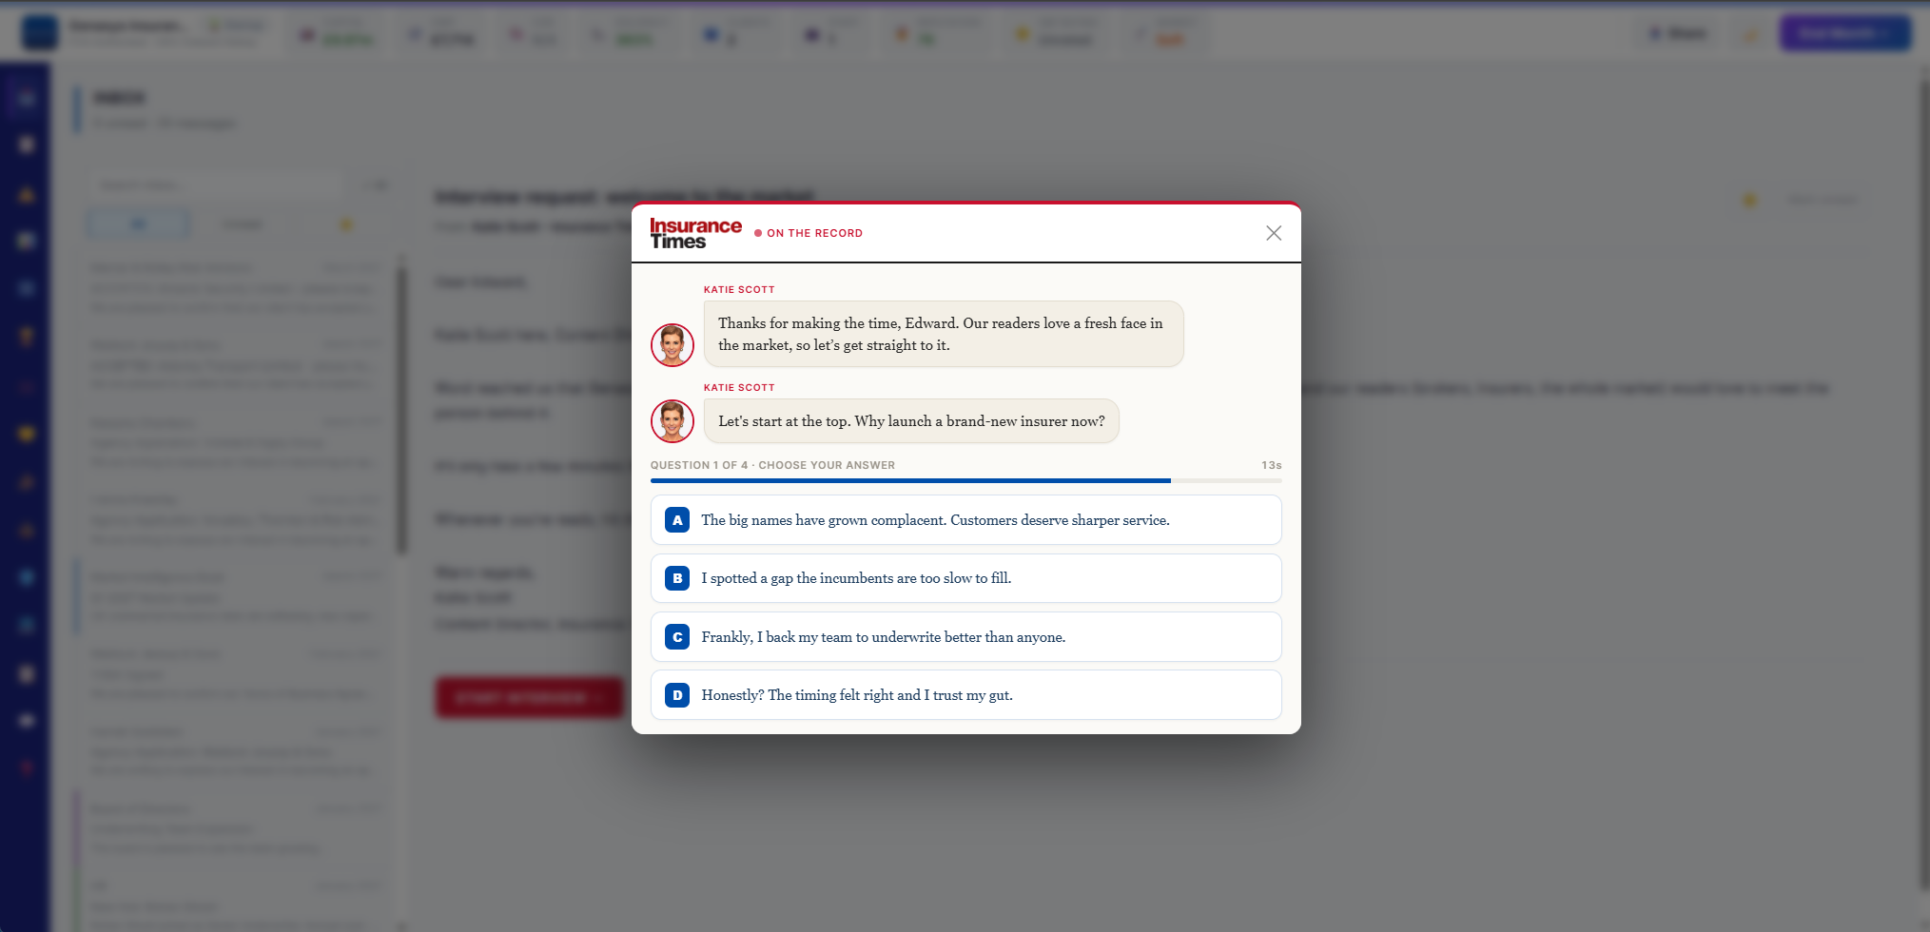This screenshot has width=1930, height=932.
Task: Click the 'Thanks for making the time' message bubble
Action: click(944, 334)
